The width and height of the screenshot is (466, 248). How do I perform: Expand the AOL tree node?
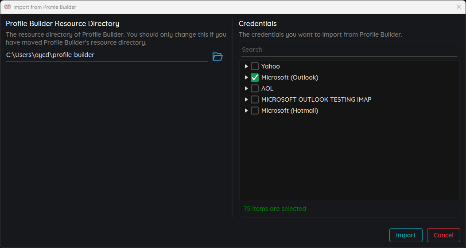246,88
